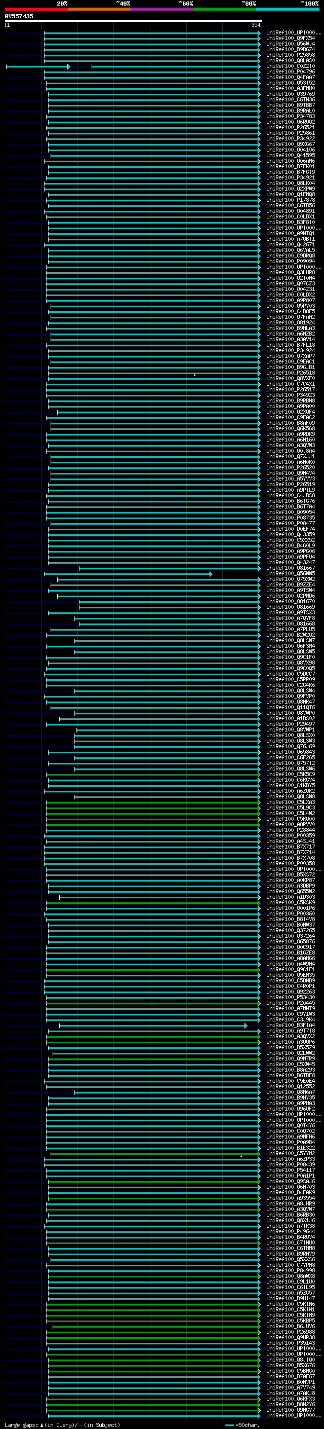This screenshot has height=1429, width=324.
Task: Open hit UniRef100_Q8LAS0
Action: click(x=291, y=60)
